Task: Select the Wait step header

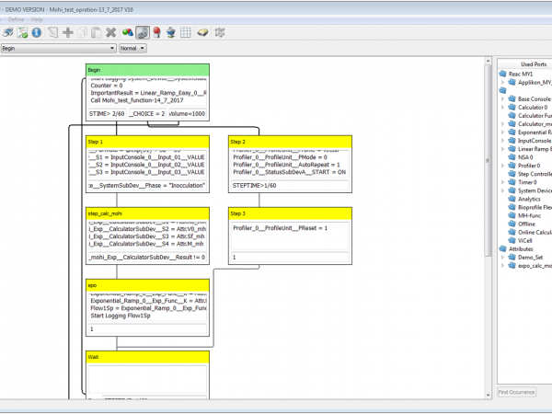Action: point(147,357)
